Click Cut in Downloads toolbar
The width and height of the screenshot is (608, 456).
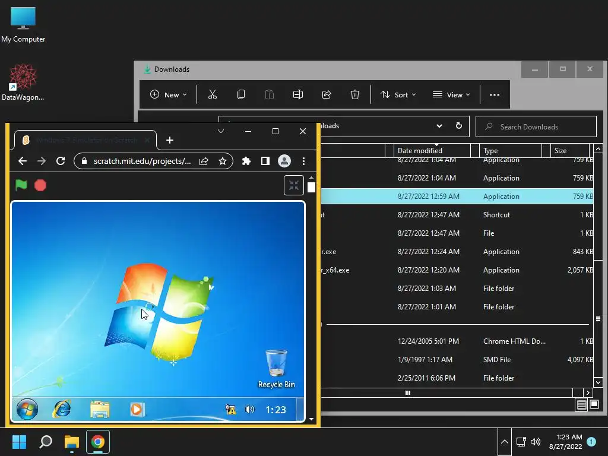click(x=213, y=94)
